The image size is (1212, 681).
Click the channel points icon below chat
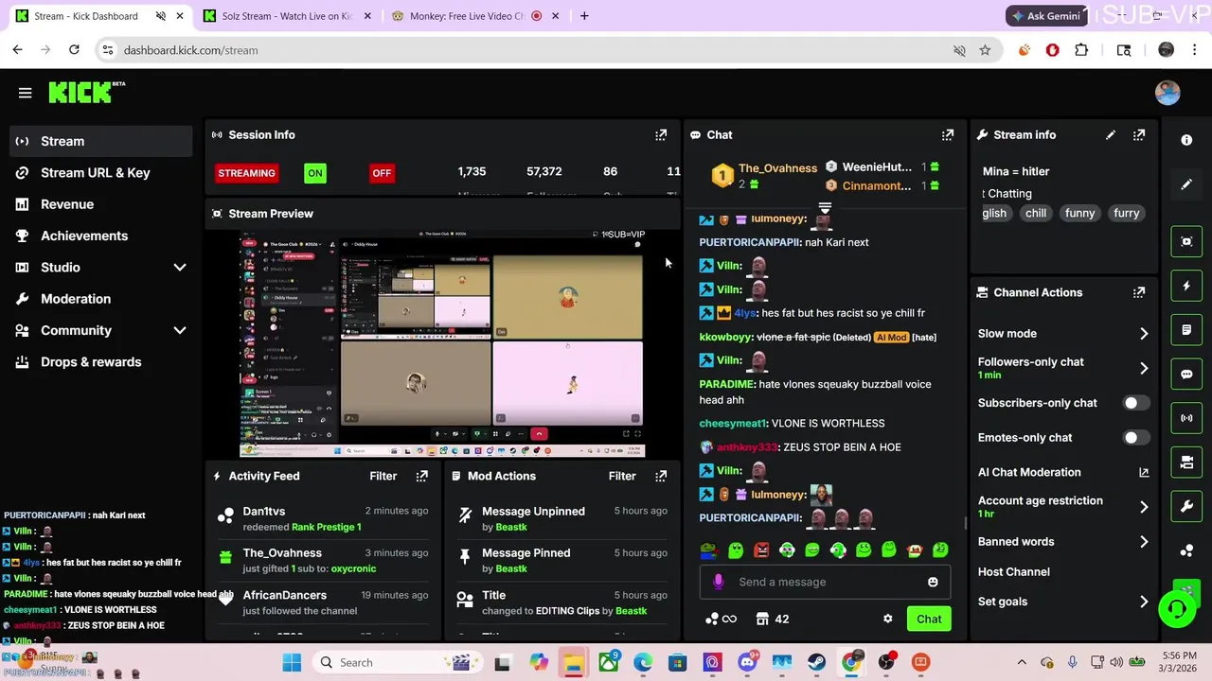pyautogui.click(x=722, y=619)
